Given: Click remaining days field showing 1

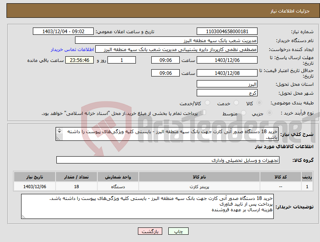Looking at the screenshot, I should click(122, 60).
